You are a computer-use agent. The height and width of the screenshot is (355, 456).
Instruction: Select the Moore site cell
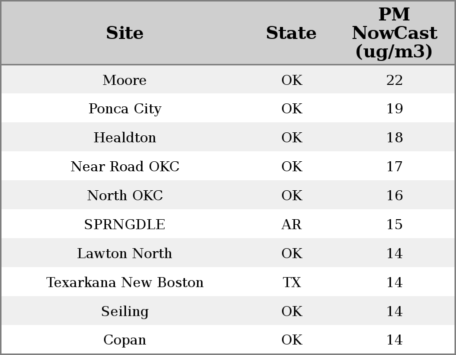124,80
